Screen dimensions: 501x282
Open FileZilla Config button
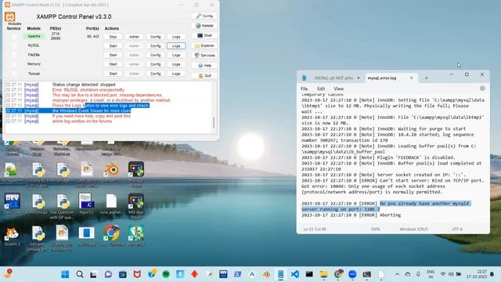click(155, 55)
